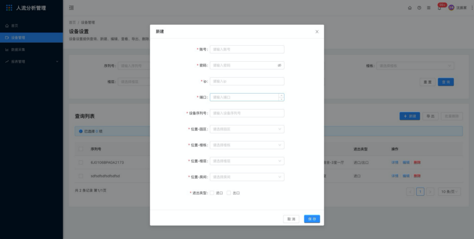The image size is (474, 239).
Task: Open the 位置-楼层 dropdown in dialog
Action: pyautogui.click(x=247, y=161)
